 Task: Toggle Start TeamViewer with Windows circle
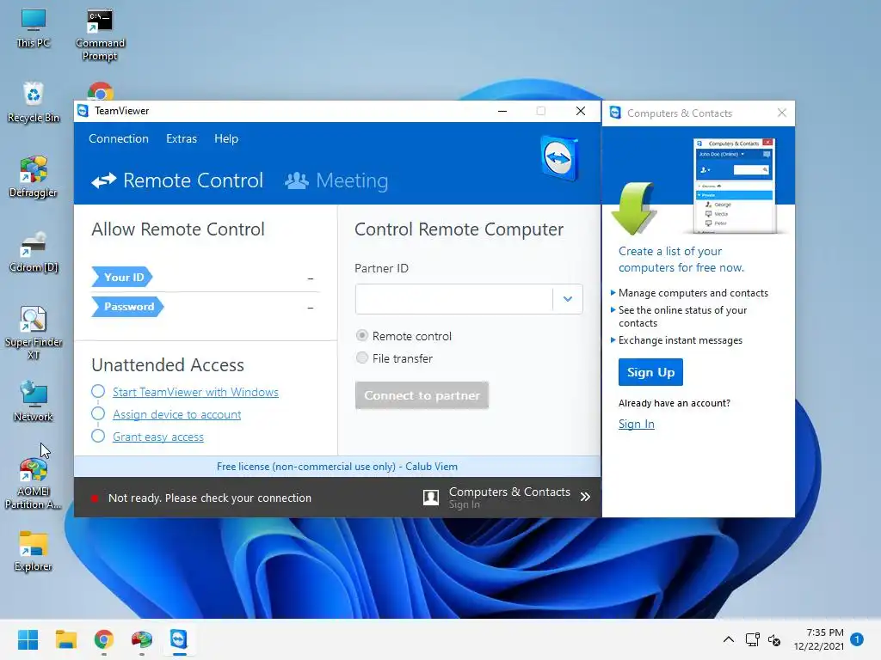click(x=98, y=391)
